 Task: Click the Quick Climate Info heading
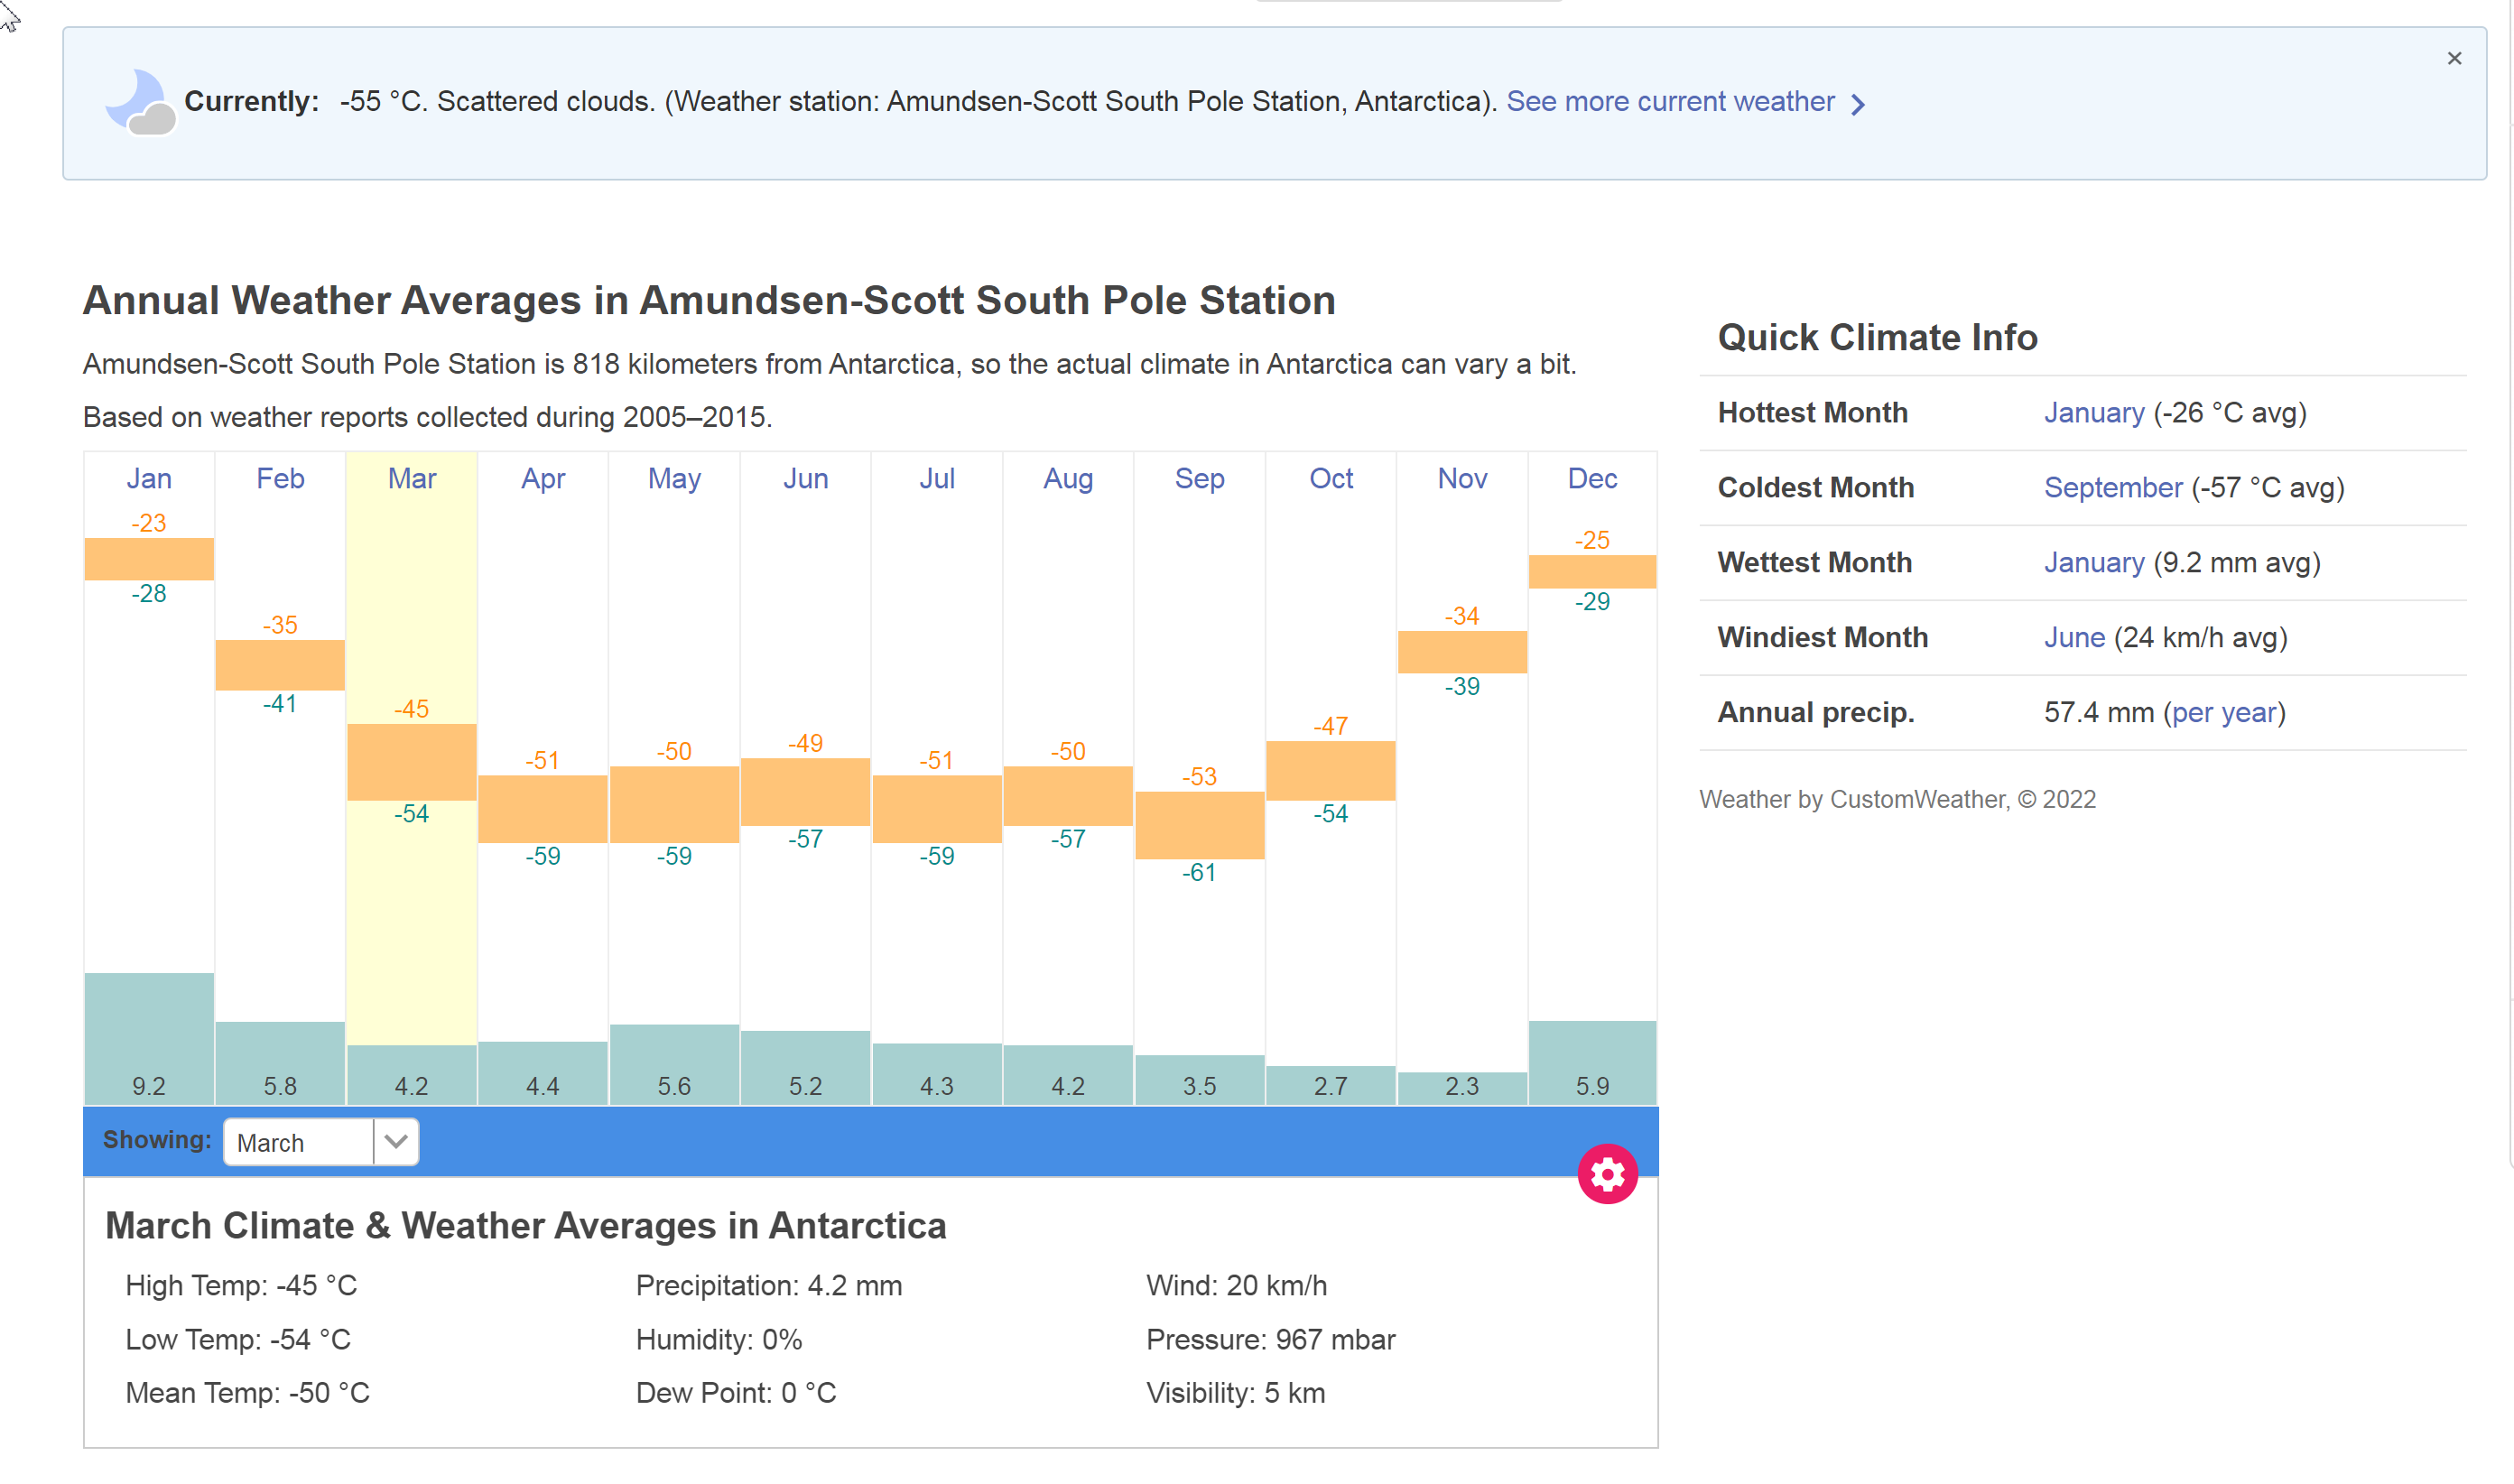tap(1877, 338)
